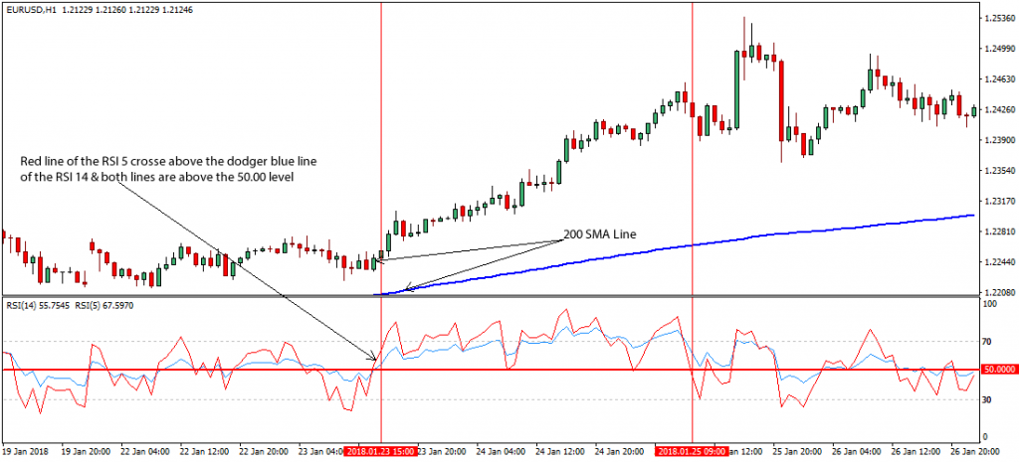Viewport: 1019px width, 462px height.
Task: Click the 1.25360 price axis label
Action: click(x=999, y=18)
